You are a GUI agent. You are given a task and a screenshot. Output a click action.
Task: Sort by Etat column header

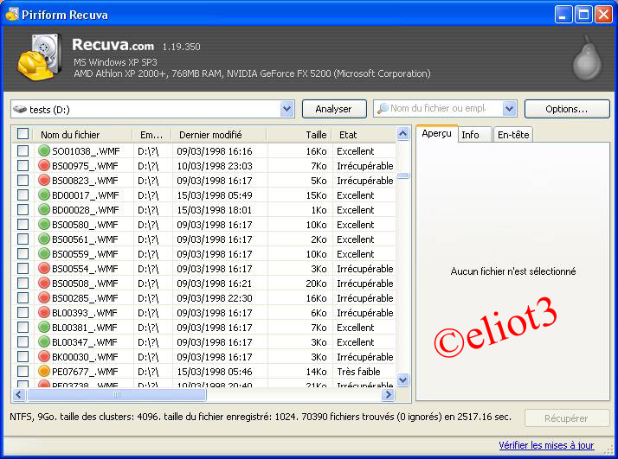tap(364, 135)
